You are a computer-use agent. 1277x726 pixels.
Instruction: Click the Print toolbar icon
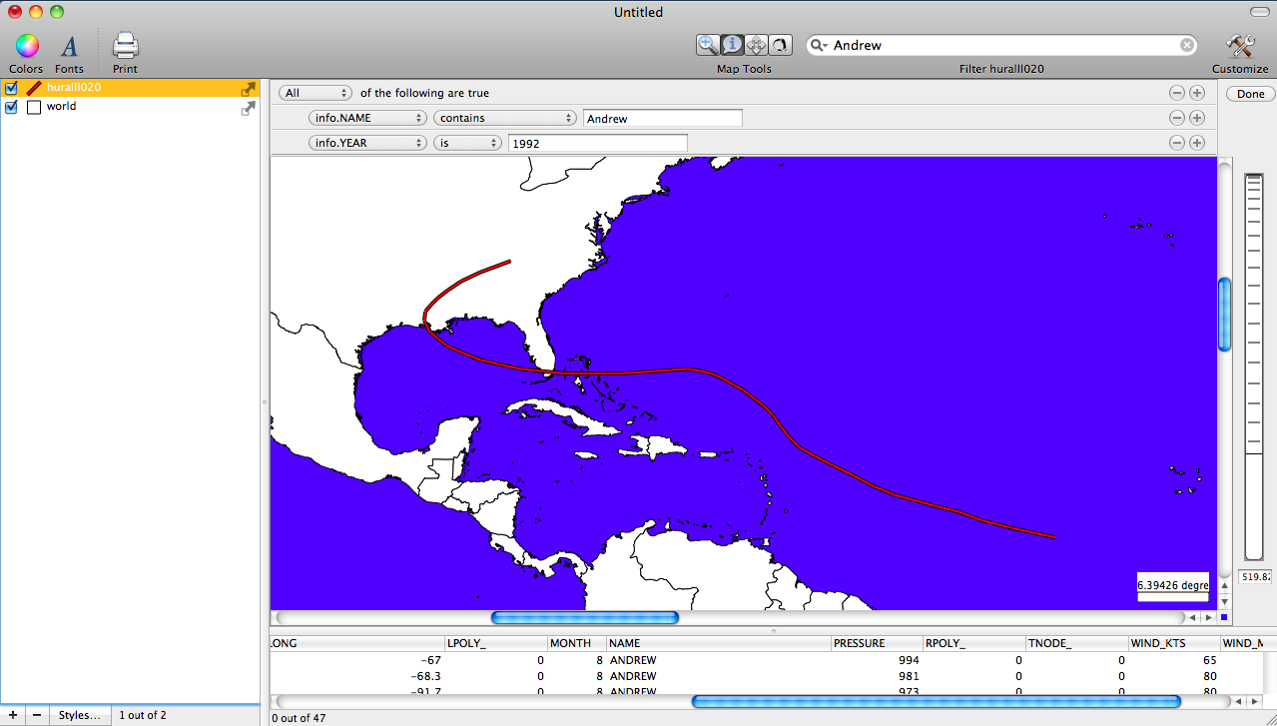pyautogui.click(x=124, y=46)
